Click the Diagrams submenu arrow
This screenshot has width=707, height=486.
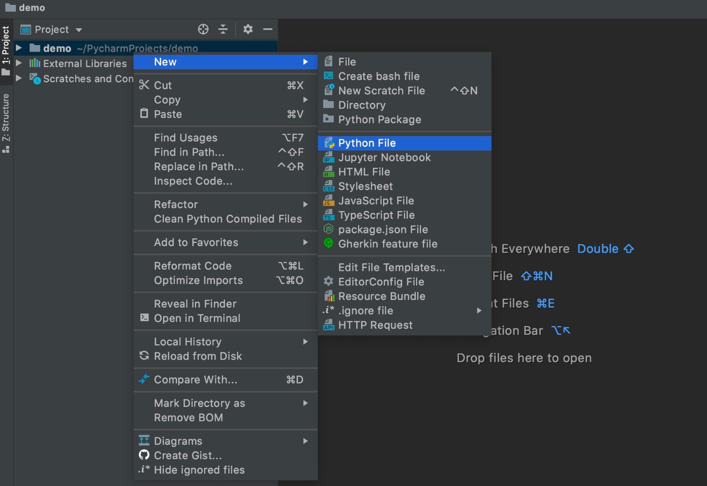coord(305,441)
